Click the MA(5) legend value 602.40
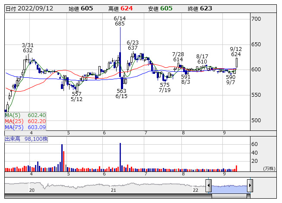Viewport: 282px width, 203px height. point(37,115)
